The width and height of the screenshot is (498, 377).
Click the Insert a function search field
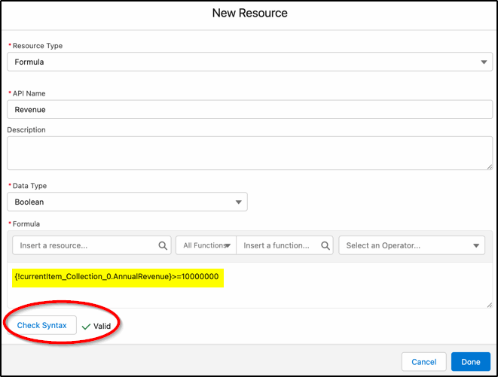279,245
